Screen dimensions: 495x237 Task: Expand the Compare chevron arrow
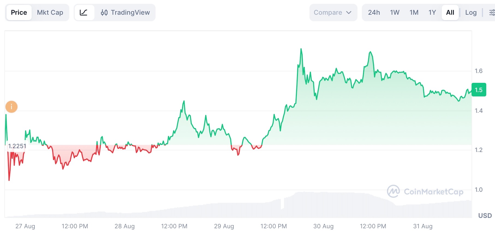point(349,13)
